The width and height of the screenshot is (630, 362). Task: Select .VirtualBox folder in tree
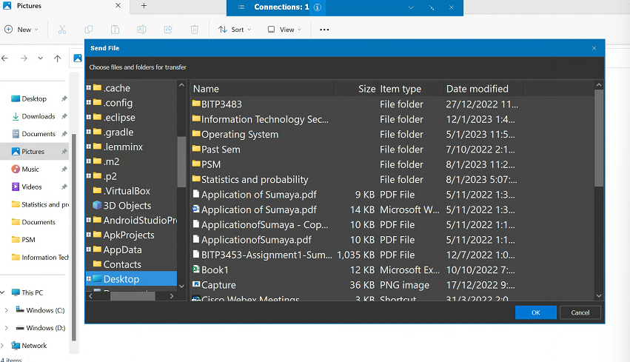[127, 191]
